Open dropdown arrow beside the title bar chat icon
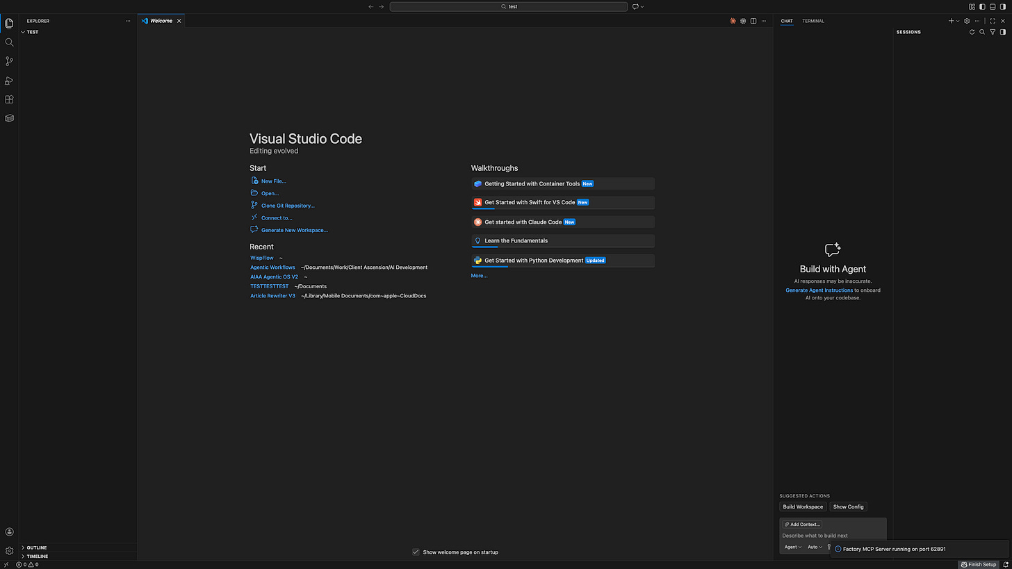This screenshot has height=569, width=1012. 642,6
